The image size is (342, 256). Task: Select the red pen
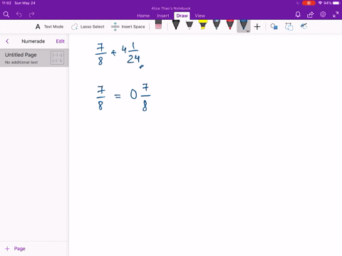(x=230, y=25)
